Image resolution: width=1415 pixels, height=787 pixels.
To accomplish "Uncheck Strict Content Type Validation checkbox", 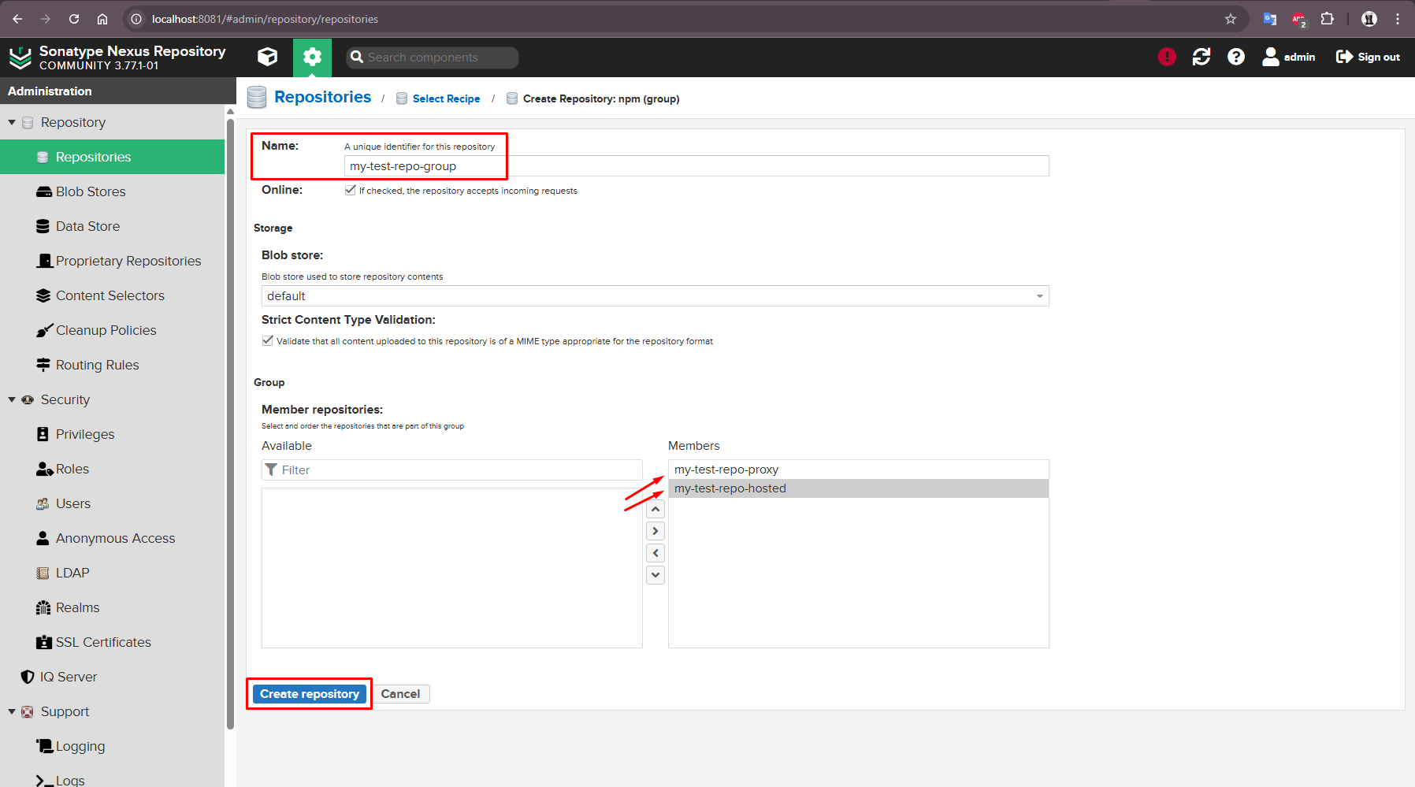I will 268,340.
